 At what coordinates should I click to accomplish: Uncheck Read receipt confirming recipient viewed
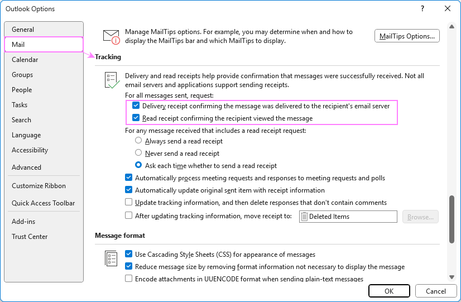point(136,118)
